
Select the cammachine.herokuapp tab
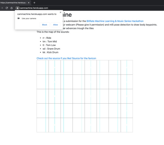tap(15, 3)
